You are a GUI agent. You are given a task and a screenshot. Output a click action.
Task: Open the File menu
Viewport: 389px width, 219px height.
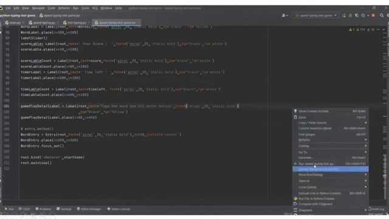pyautogui.click(x=8, y=8)
